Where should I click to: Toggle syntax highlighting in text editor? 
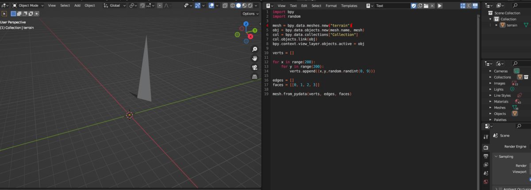tap(475, 6)
